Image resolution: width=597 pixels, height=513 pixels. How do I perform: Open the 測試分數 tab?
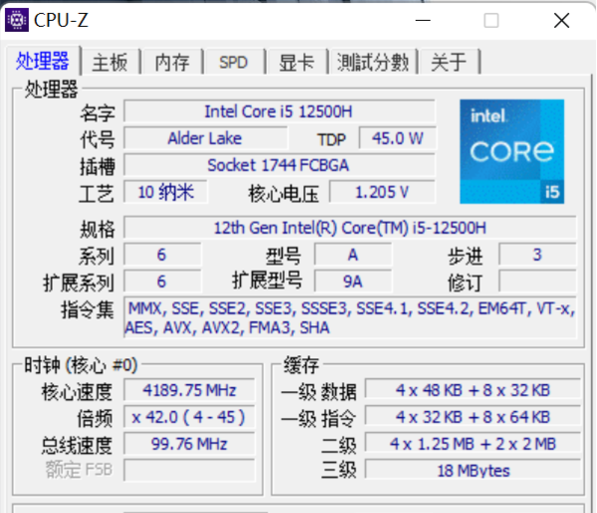373,62
